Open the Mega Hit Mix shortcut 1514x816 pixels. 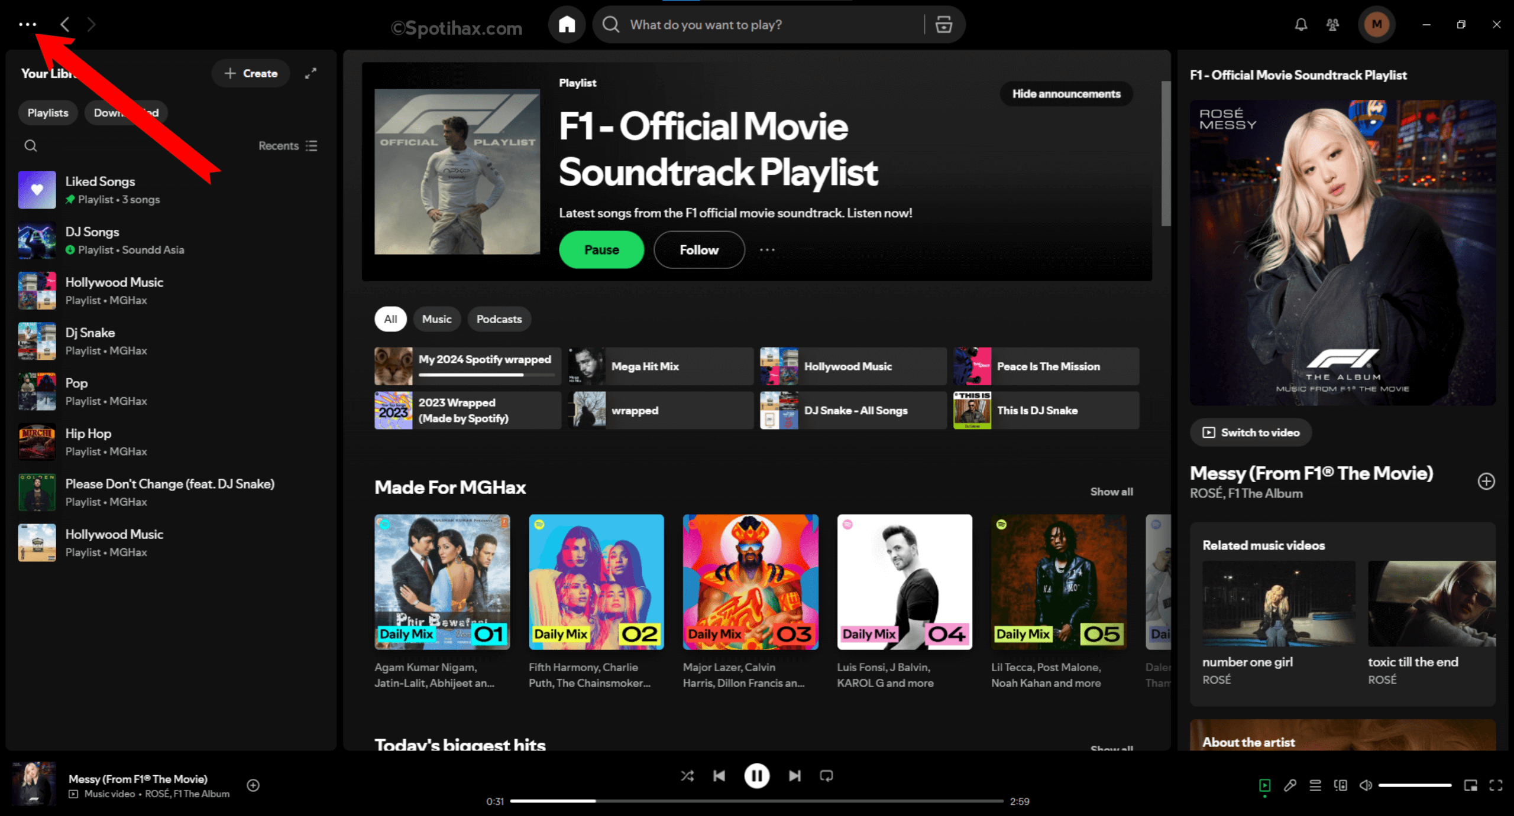click(660, 366)
